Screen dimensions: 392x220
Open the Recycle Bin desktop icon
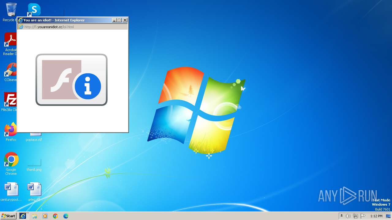tap(11, 10)
